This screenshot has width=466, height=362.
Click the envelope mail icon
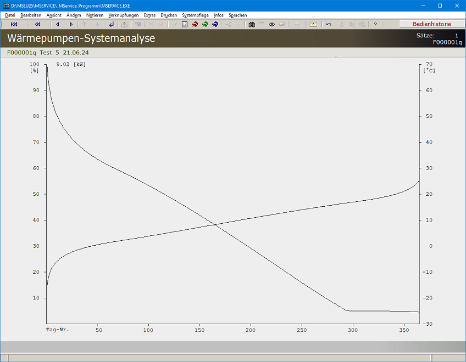point(313,24)
